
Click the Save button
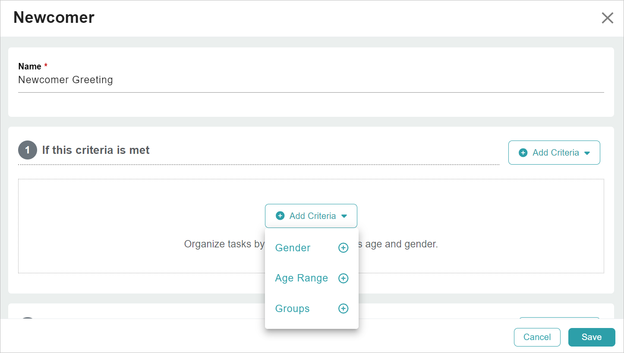592,337
